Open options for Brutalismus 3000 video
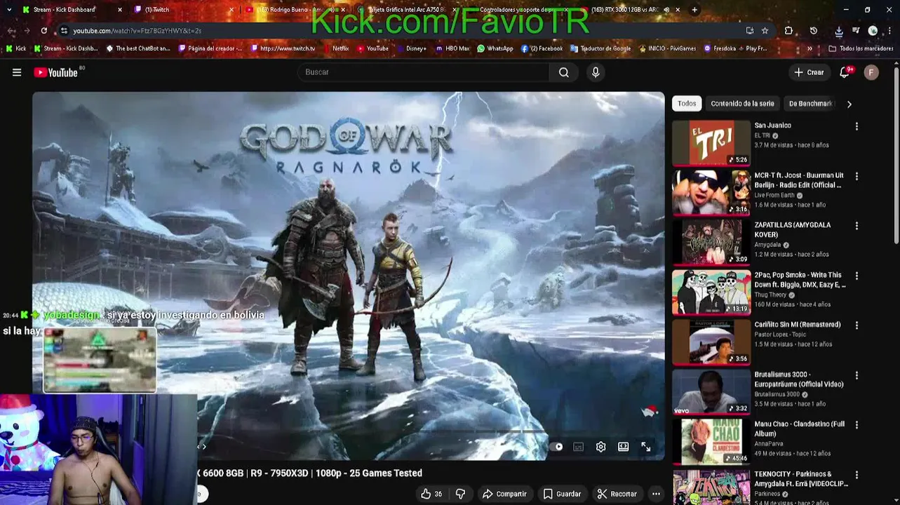 coord(857,376)
